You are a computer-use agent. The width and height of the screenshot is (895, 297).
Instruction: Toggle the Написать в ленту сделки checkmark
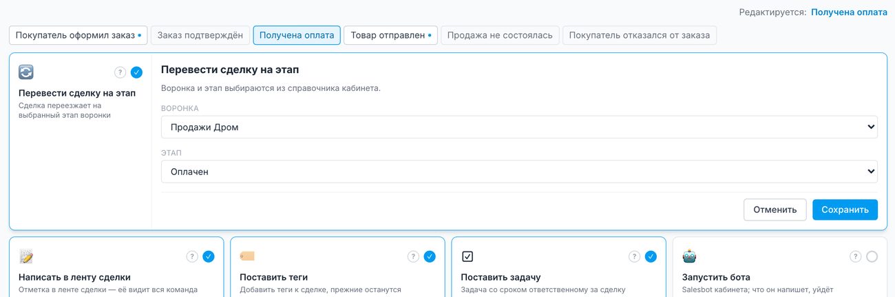pos(209,256)
